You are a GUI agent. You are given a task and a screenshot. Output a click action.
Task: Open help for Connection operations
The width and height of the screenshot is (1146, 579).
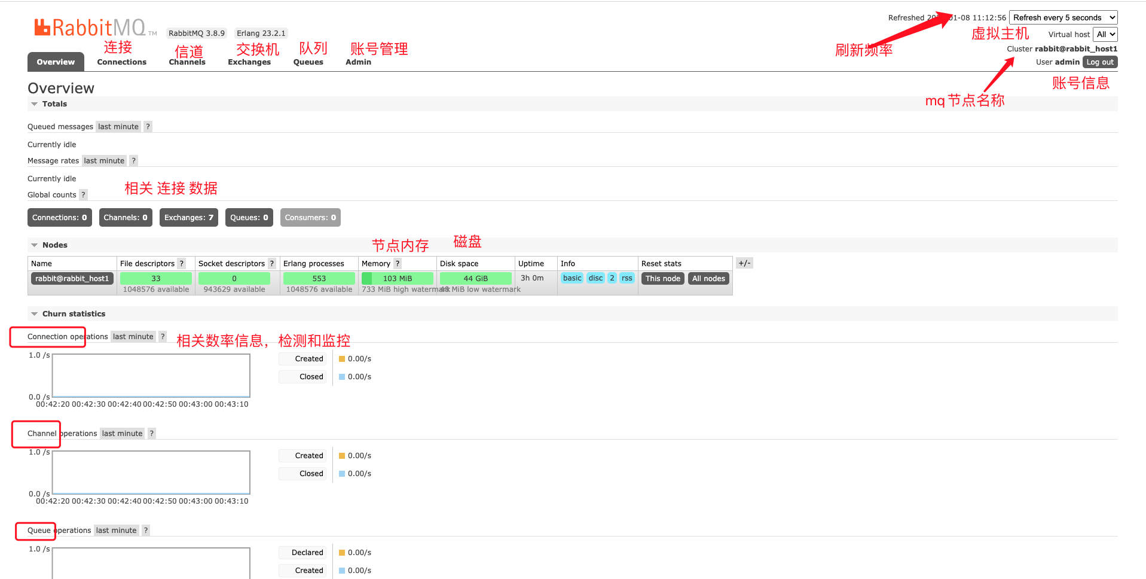[x=163, y=336]
